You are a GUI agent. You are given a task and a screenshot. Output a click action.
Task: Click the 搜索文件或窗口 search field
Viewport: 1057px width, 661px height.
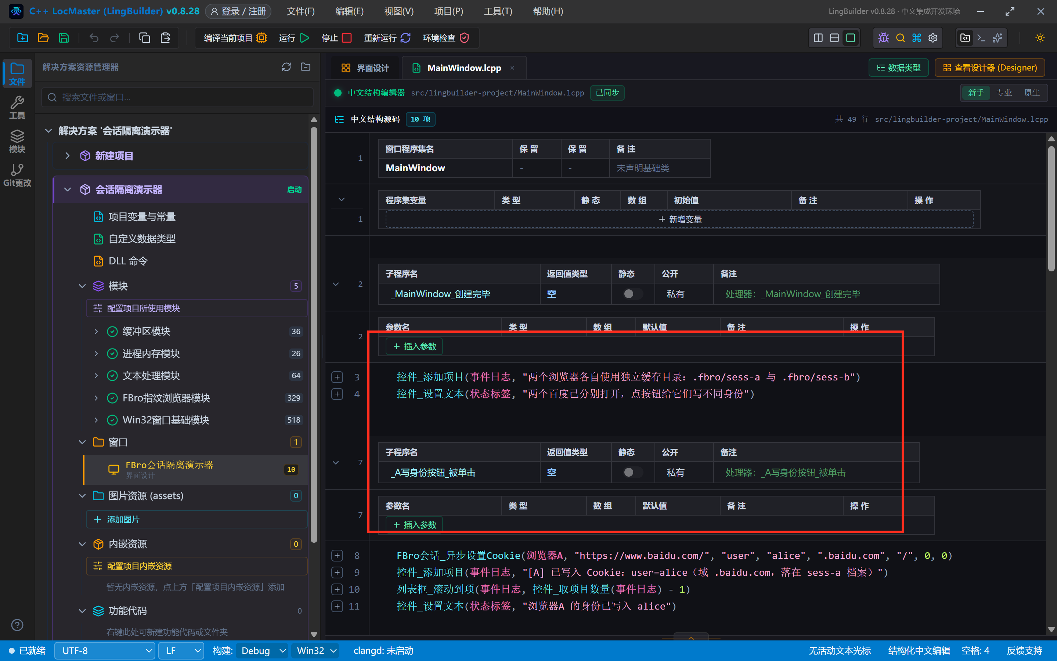[x=177, y=97]
